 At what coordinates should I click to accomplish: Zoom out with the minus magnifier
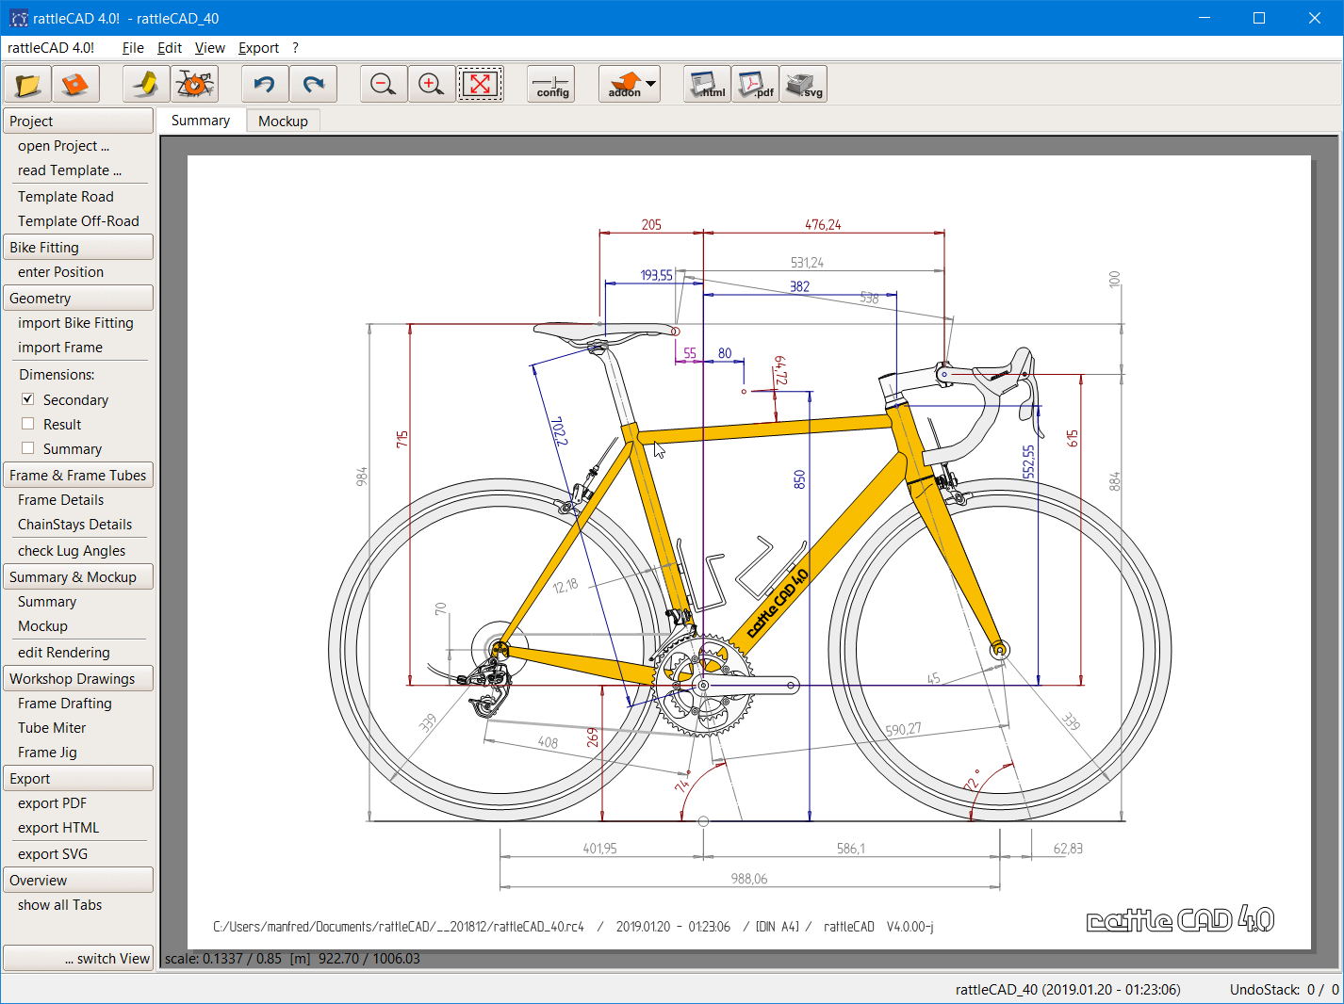click(x=384, y=84)
